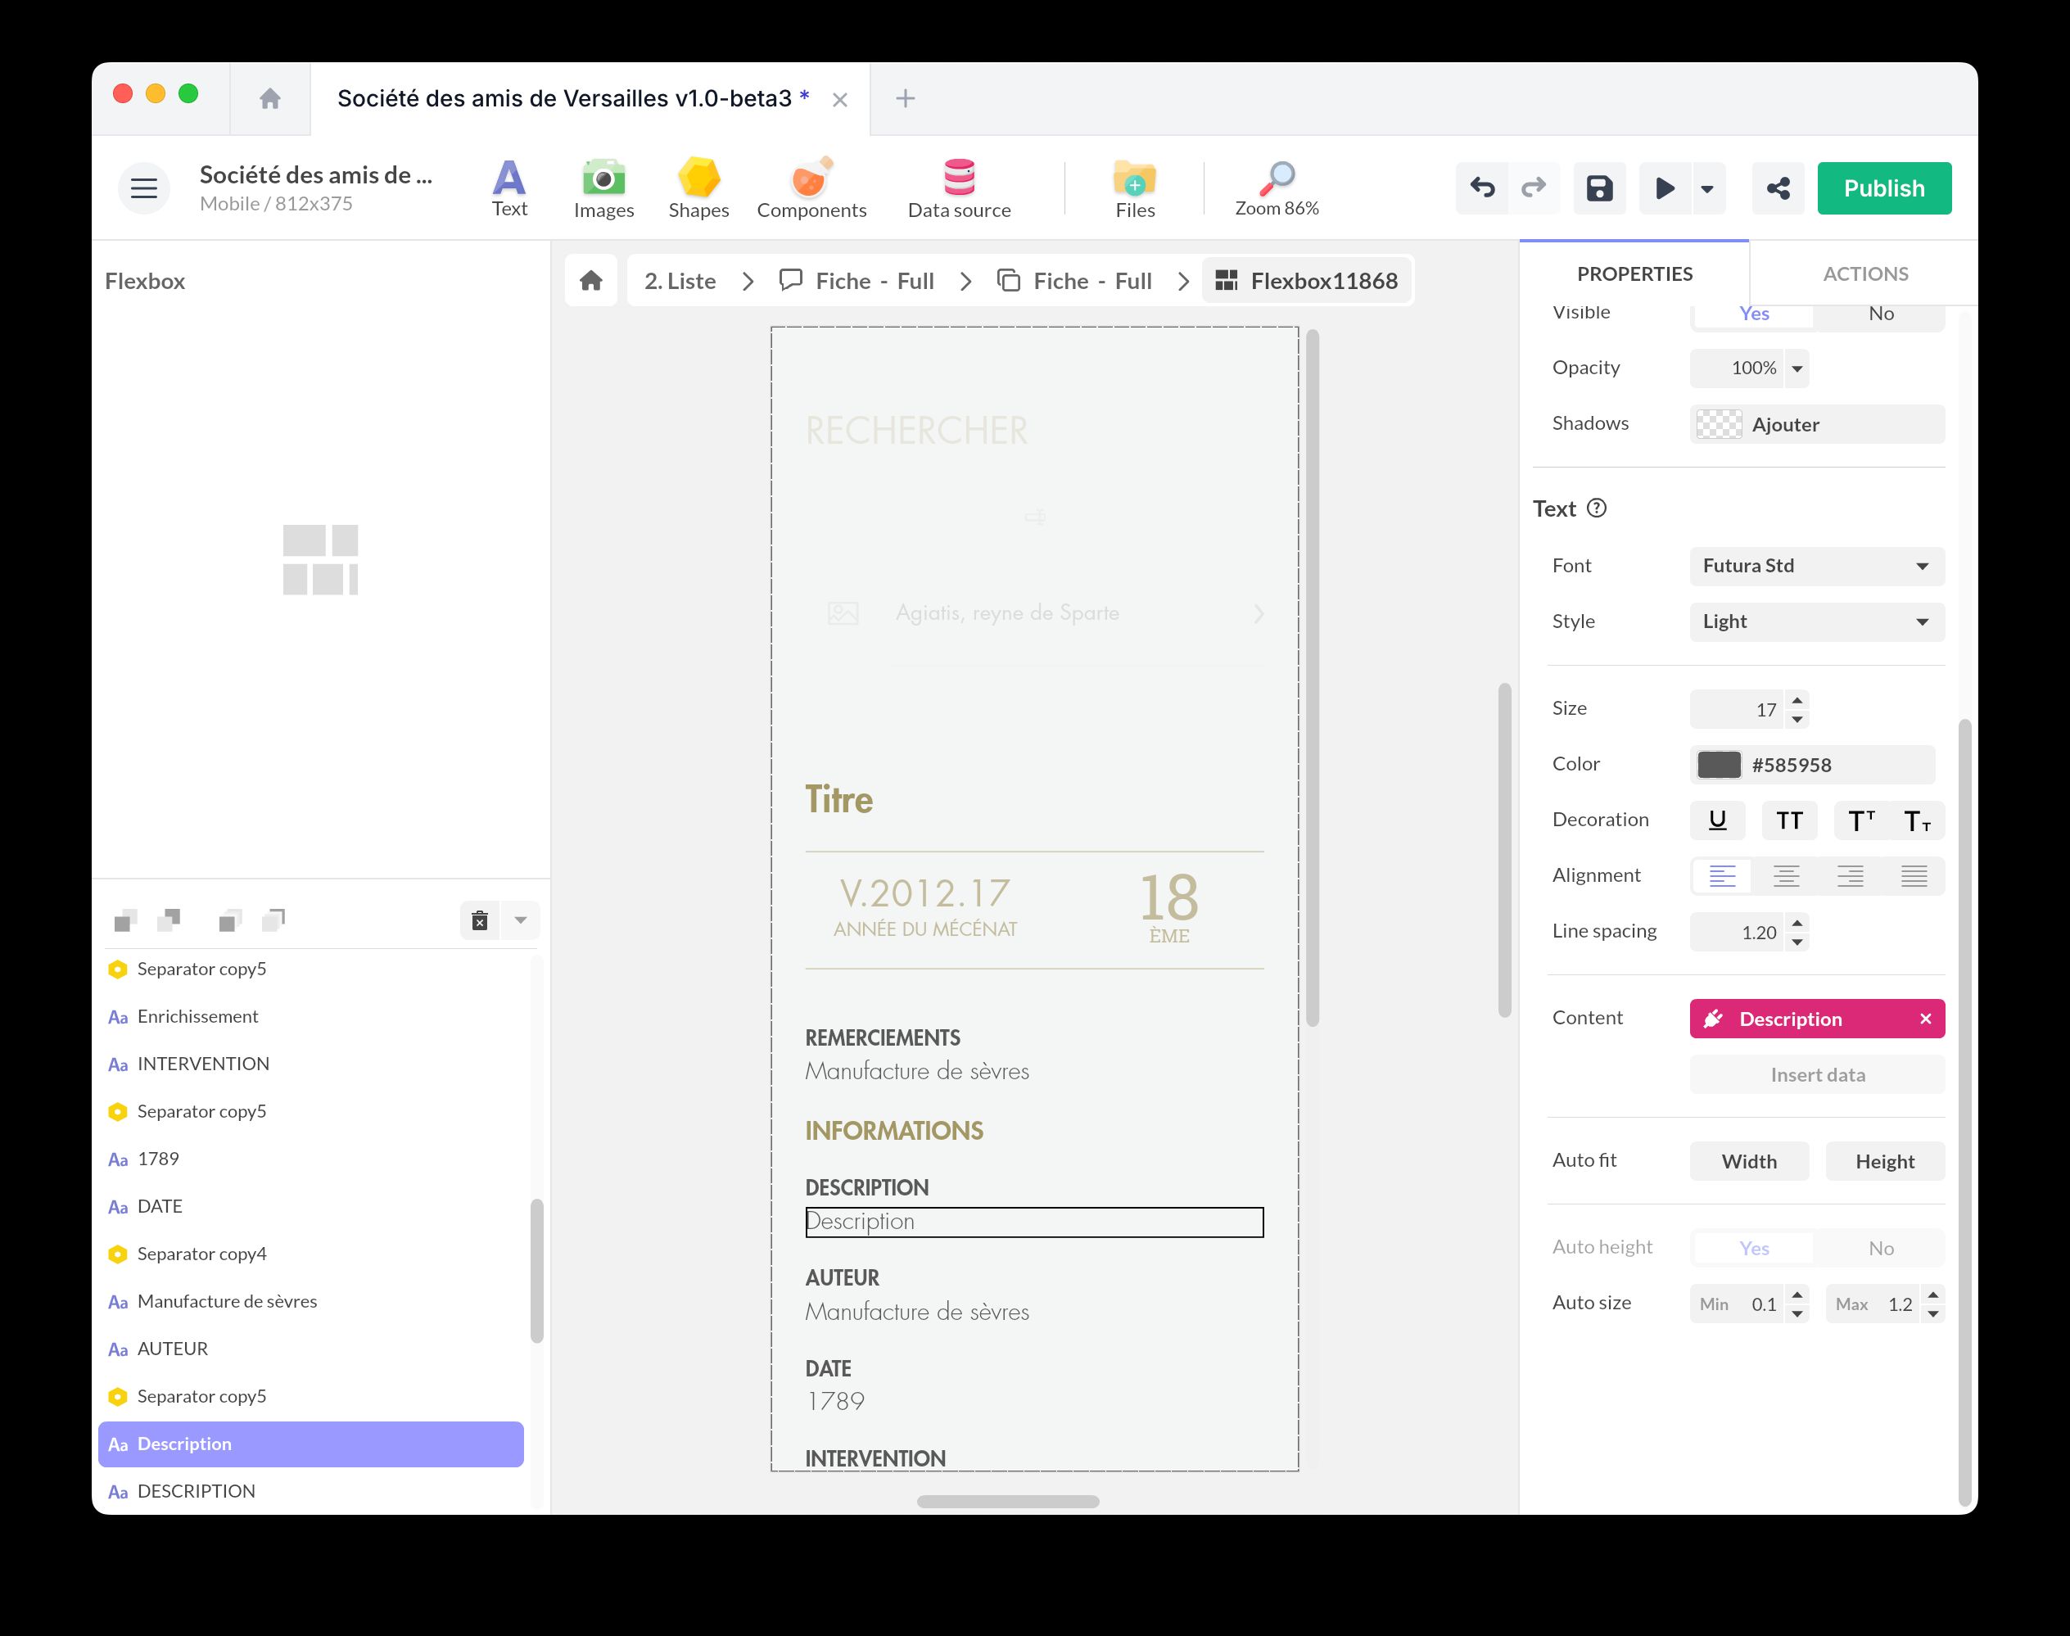Switch to the ACTIONS tab
Viewport: 2070px width, 1636px height.
click(1864, 274)
